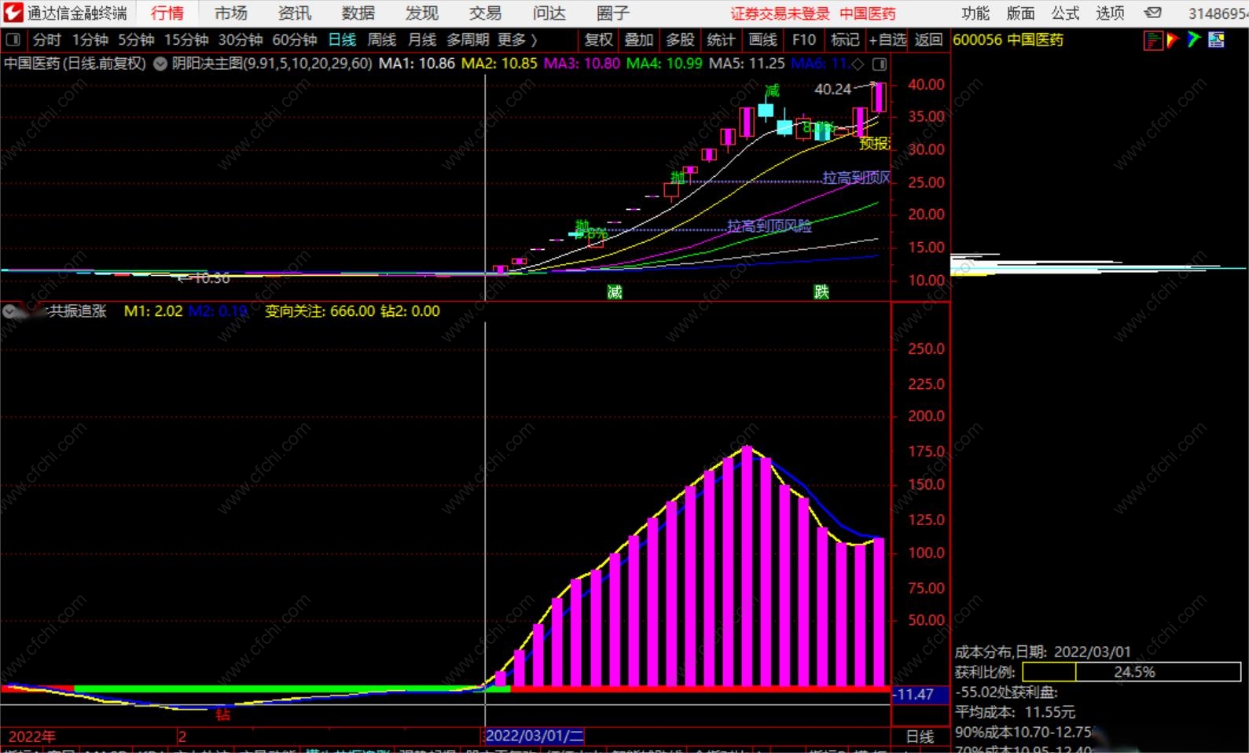Expand the 共振追涨 sub-indicator dropdown arrow
This screenshot has height=753, width=1249.
point(10,311)
